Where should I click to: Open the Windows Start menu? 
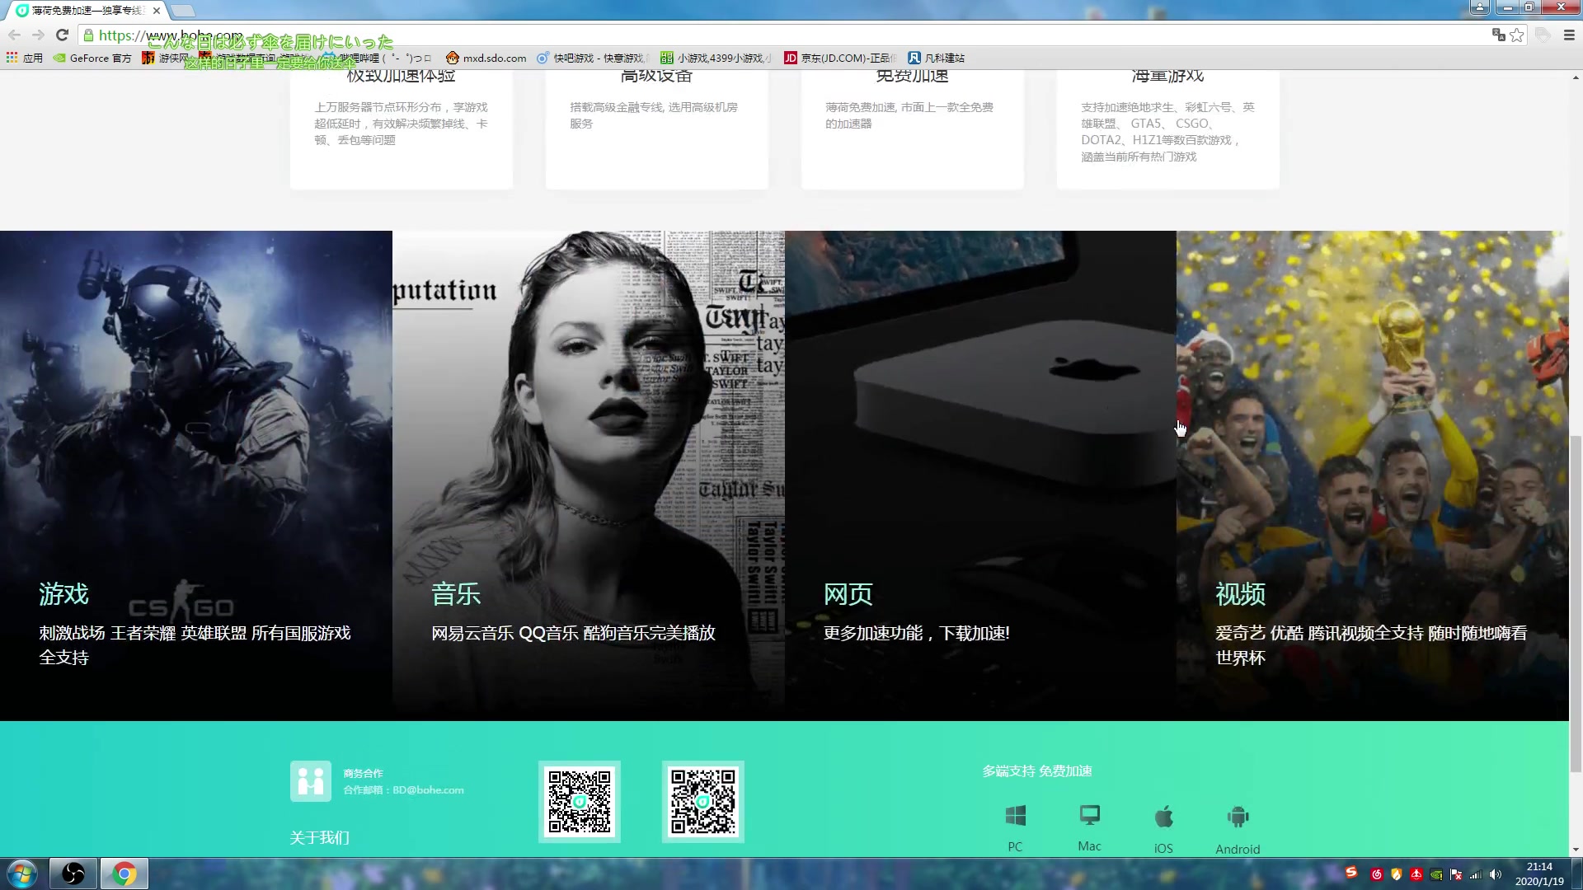click(22, 874)
